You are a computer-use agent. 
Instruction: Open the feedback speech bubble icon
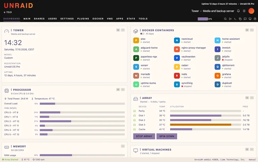(245, 19)
